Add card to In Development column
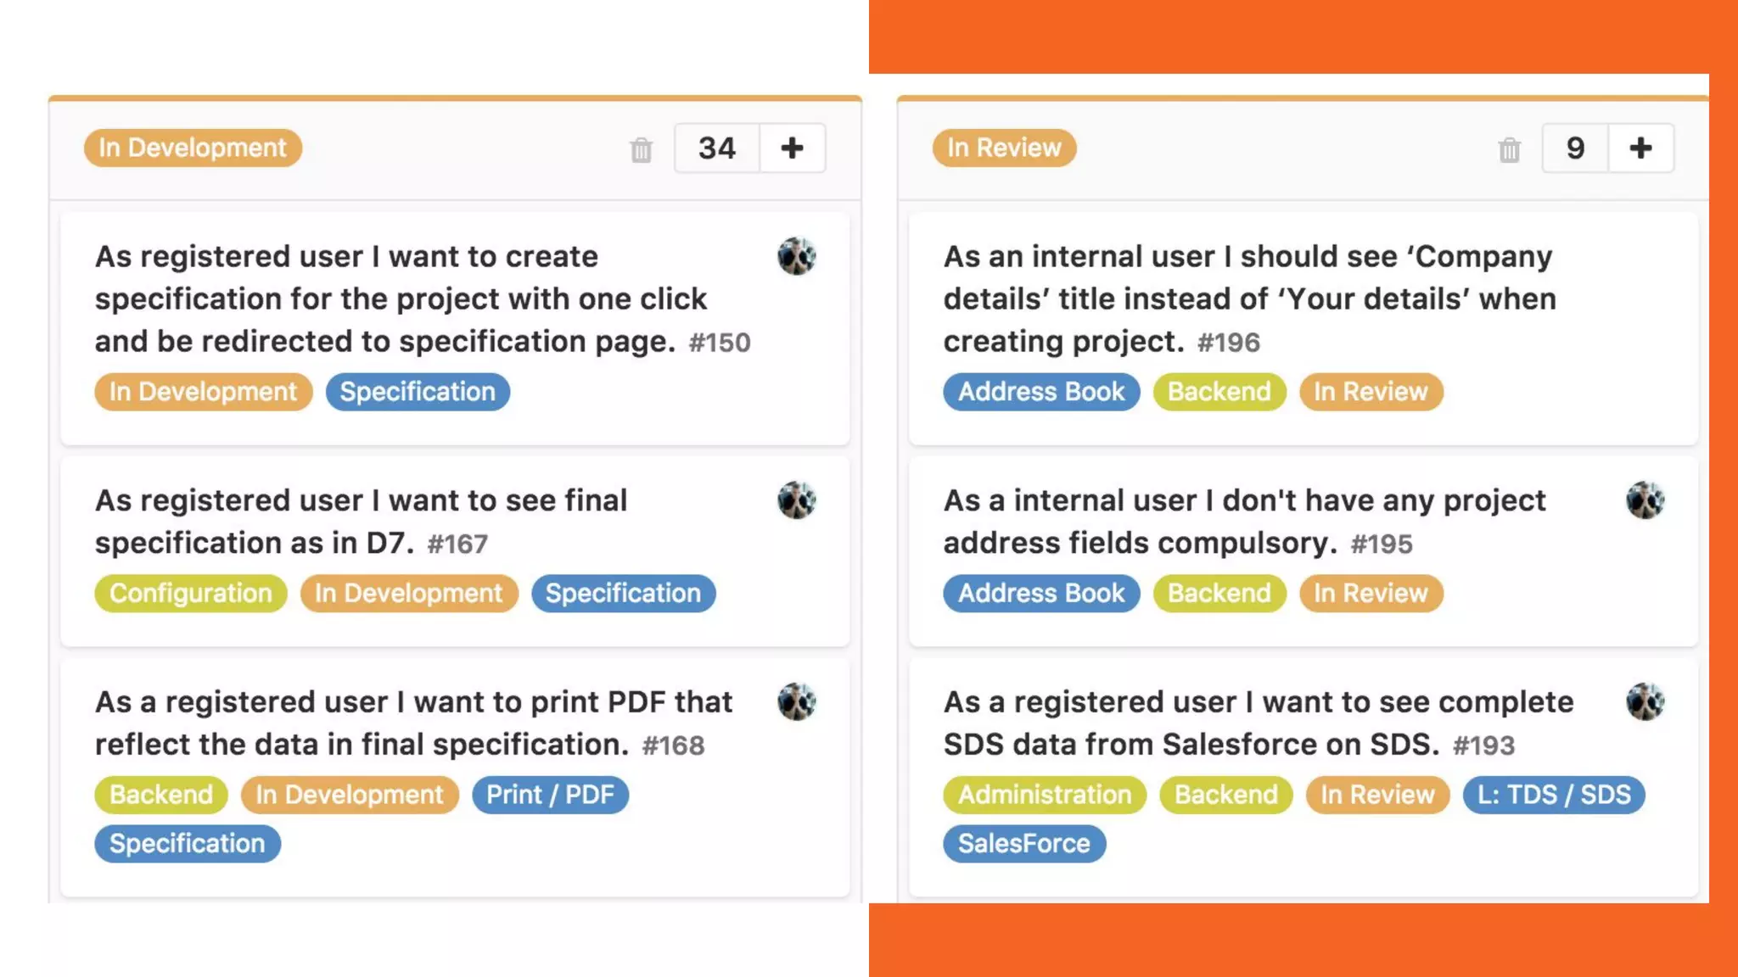 pos(792,148)
